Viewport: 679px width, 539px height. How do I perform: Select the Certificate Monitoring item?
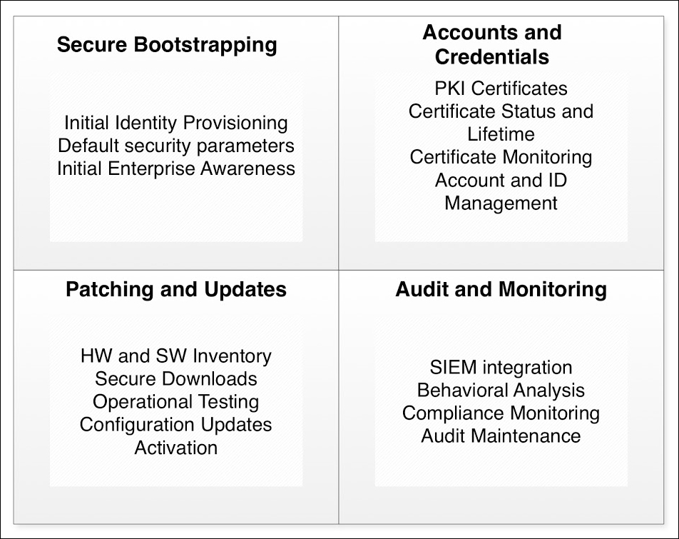point(501,157)
